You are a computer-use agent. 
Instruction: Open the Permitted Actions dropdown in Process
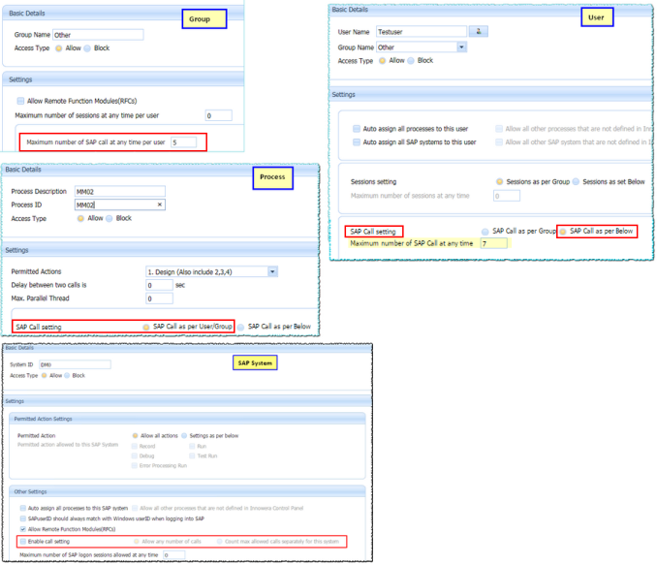272,271
